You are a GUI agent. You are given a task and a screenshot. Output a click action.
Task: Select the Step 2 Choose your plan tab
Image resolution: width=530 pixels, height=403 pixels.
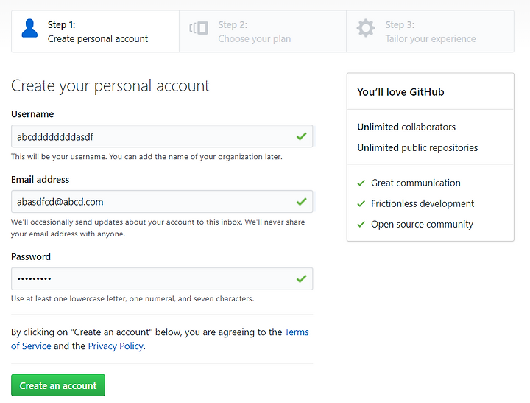click(263, 32)
